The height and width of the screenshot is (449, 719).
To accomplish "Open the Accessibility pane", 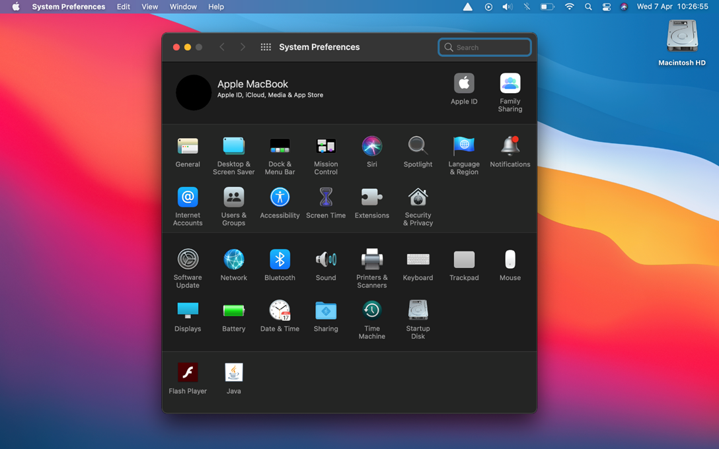I will (x=280, y=198).
